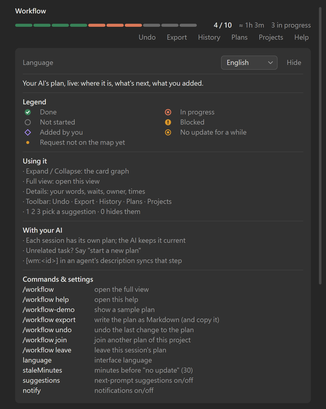Screen dimensions: 326x409
Task: Click the Not started hollow circle icon
Action: (x=28, y=122)
